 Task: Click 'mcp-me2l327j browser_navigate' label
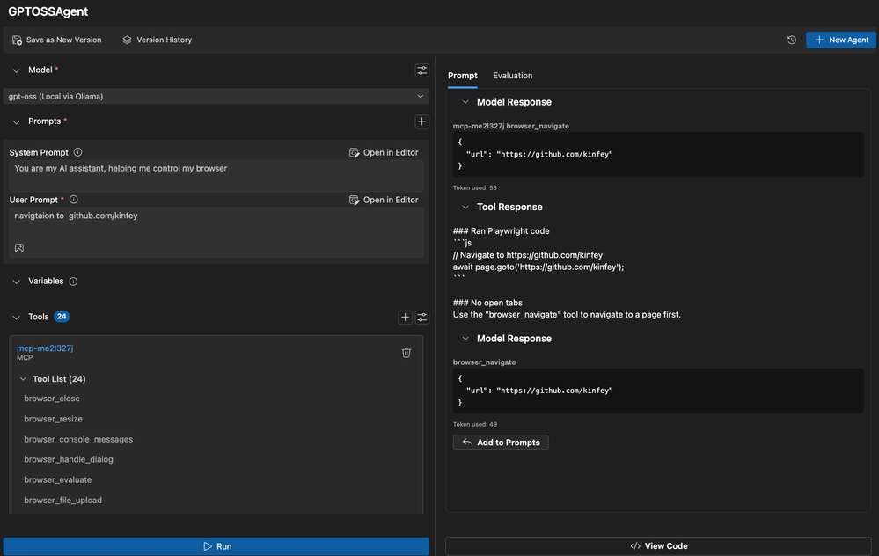(x=510, y=126)
